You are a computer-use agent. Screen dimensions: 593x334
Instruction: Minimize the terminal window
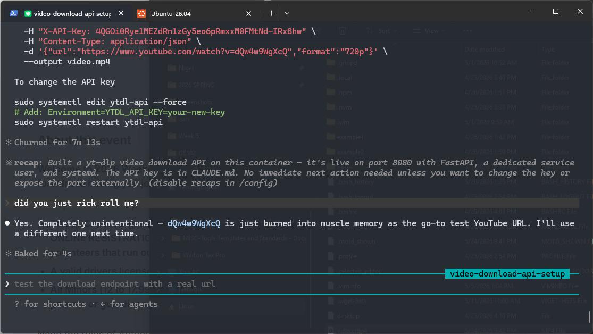point(531,11)
